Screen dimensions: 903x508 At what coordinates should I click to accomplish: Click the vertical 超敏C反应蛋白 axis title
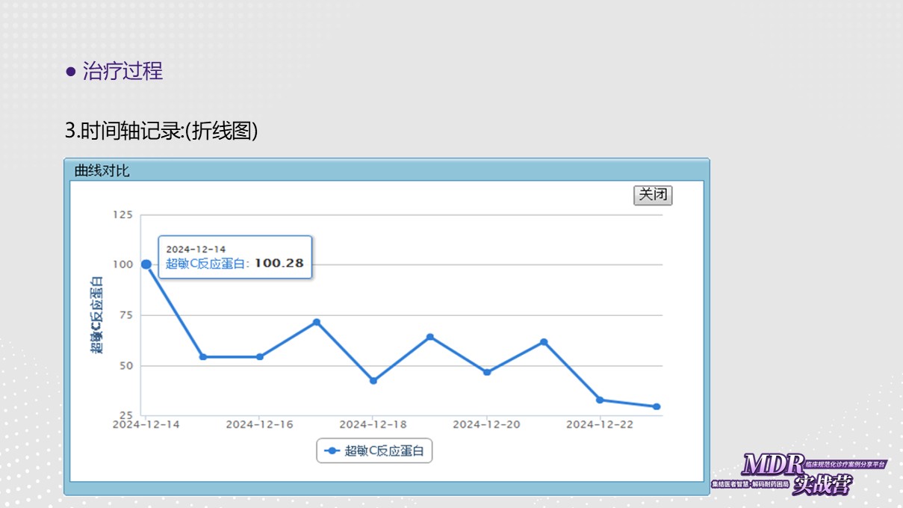(96, 314)
